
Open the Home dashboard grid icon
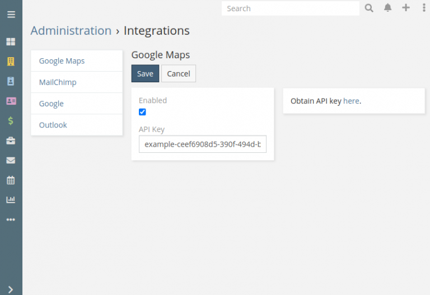point(11,42)
